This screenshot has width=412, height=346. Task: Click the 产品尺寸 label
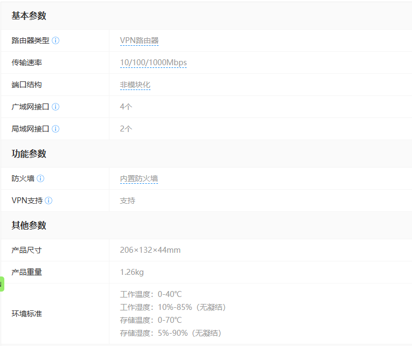[x=27, y=250]
